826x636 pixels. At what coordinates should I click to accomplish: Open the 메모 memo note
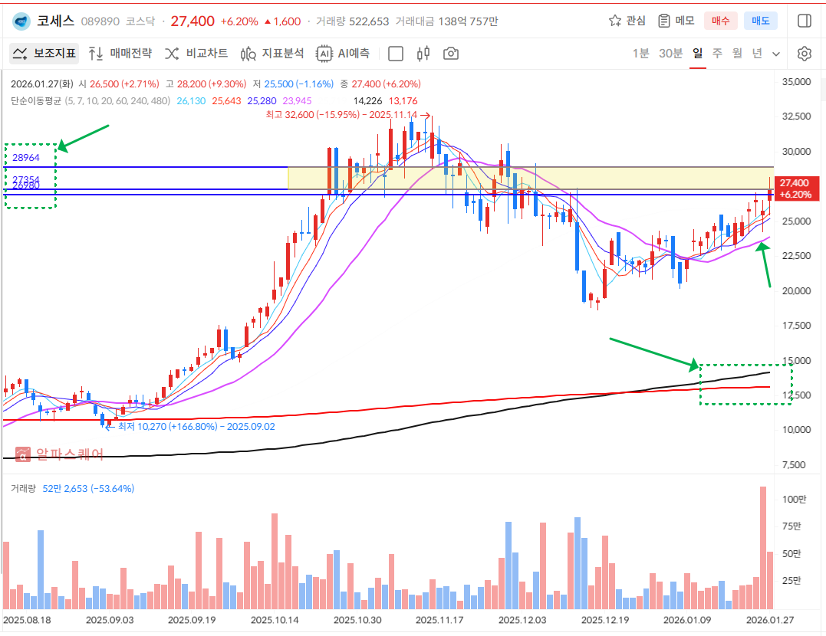(x=676, y=21)
